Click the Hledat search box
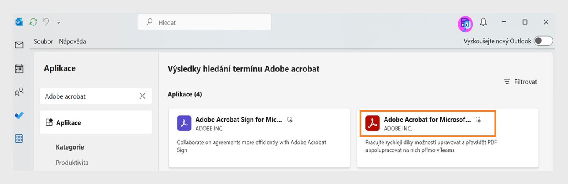This screenshot has height=184, width=568. coord(204,22)
